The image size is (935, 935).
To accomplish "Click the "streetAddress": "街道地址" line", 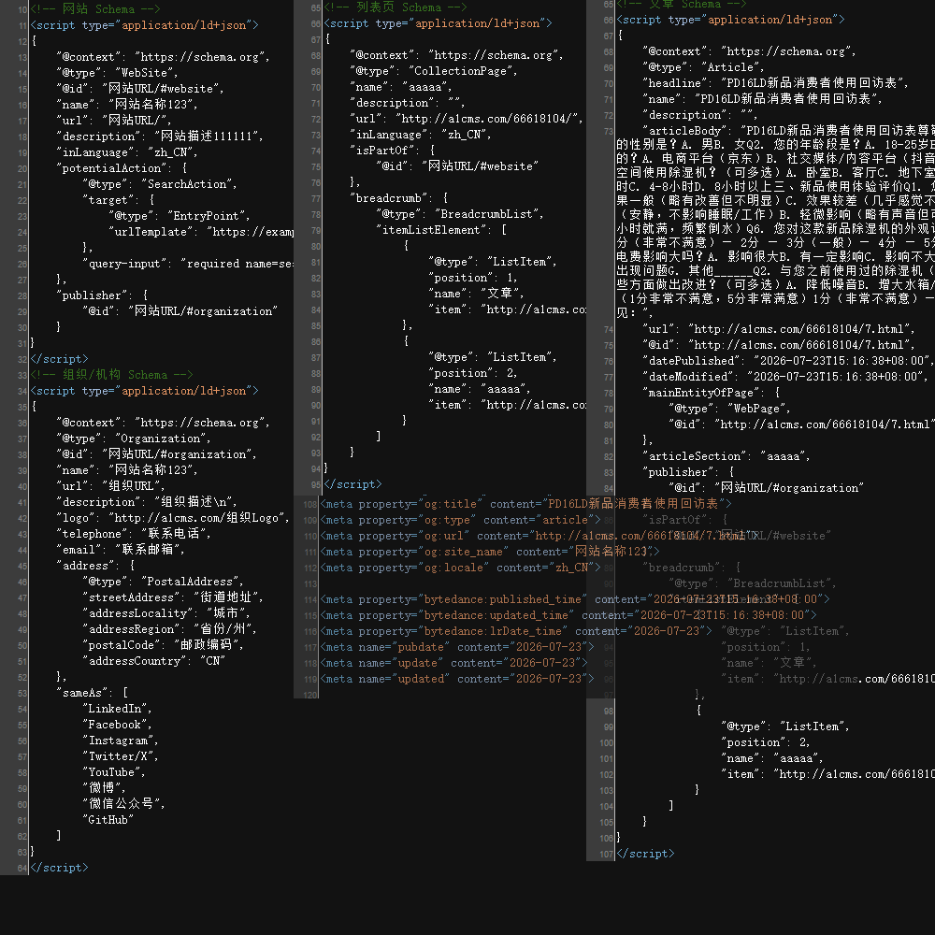I will pos(173,597).
